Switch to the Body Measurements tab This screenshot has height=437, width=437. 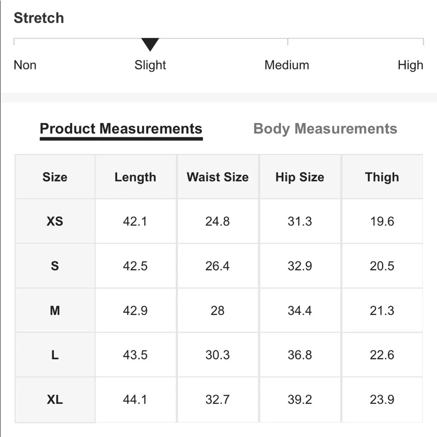(325, 129)
